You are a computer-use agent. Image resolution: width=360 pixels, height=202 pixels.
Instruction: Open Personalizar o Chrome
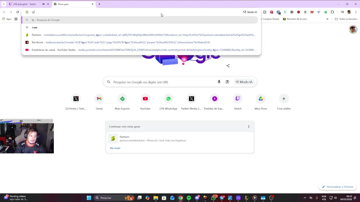tap(337, 187)
